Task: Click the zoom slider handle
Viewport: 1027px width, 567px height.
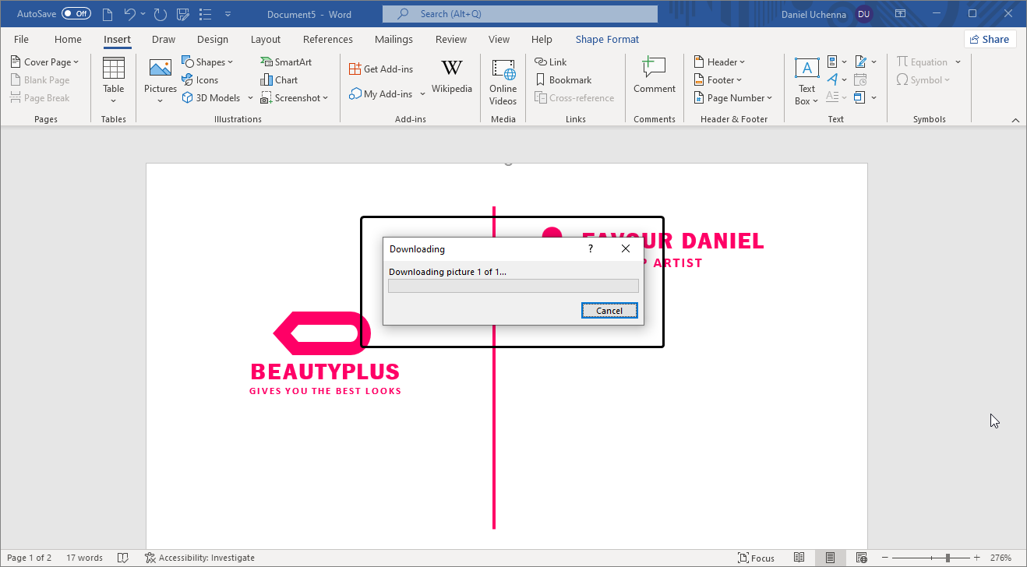Action: (948, 558)
